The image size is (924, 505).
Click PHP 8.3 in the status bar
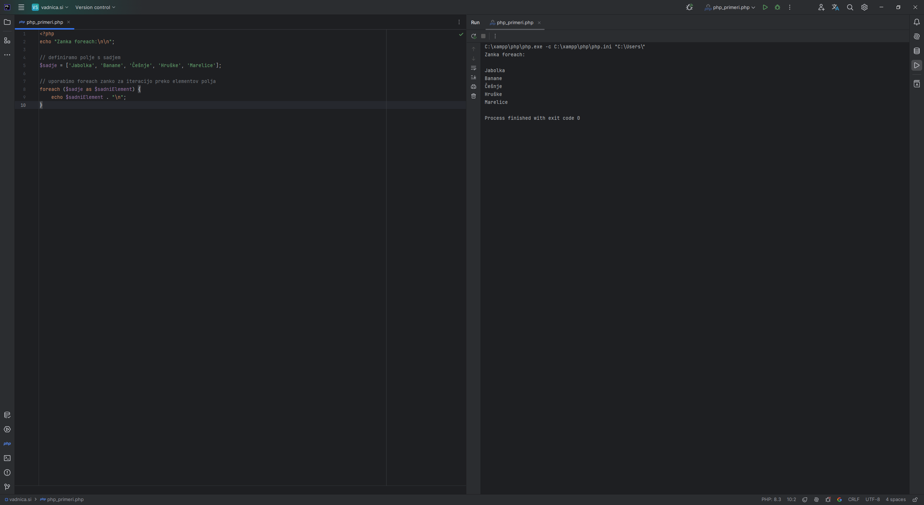771,499
